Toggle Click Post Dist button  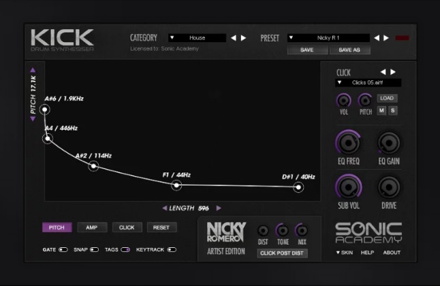click(282, 253)
